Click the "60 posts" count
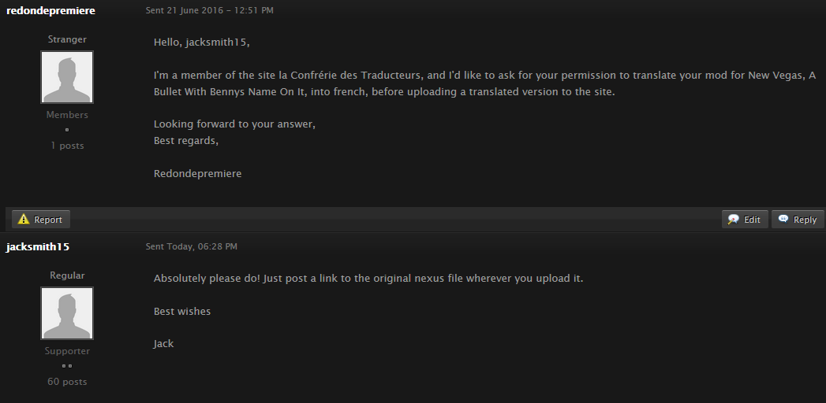Image resolution: width=826 pixels, height=403 pixels. click(67, 382)
